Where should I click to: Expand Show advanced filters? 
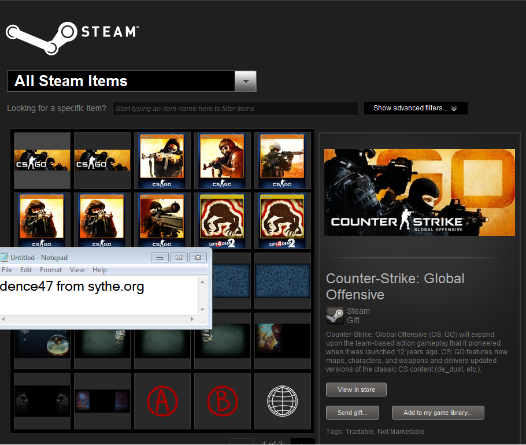[416, 108]
